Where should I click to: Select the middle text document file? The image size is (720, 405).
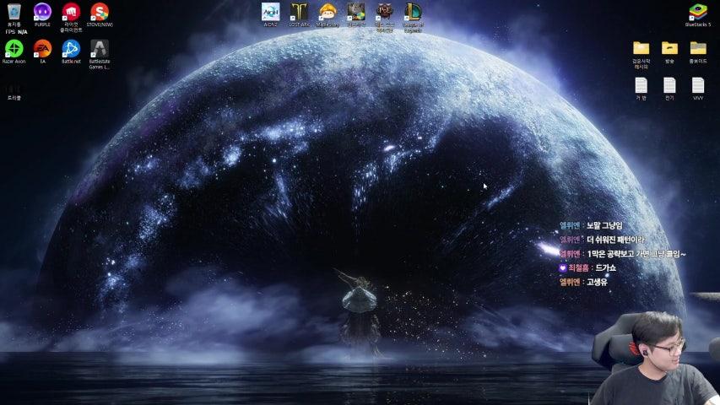[x=669, y=85]
